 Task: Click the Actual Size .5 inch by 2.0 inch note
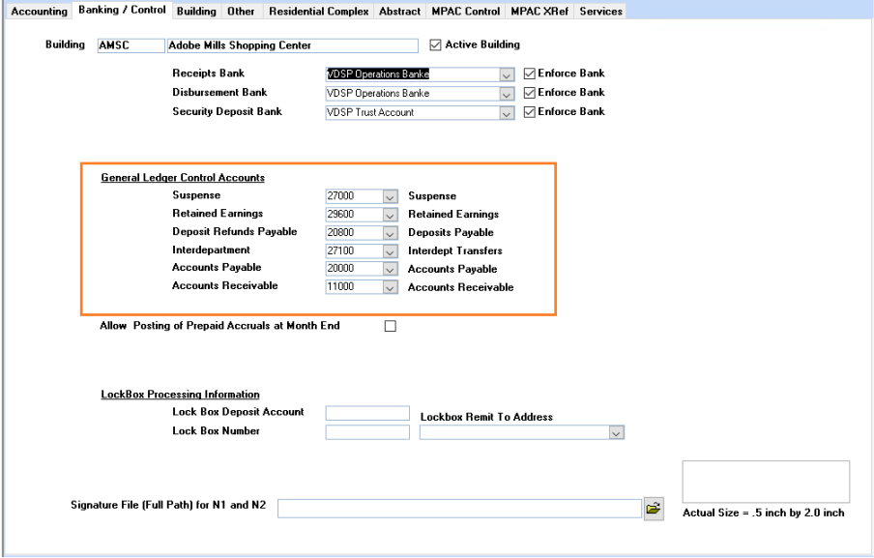763,513
